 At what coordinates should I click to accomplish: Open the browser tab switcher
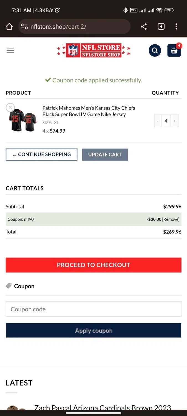pos(161,27)
